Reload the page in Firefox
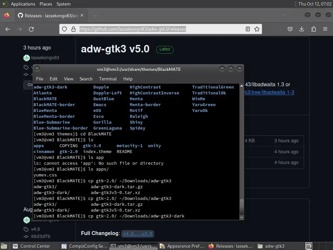 [31, 29]
